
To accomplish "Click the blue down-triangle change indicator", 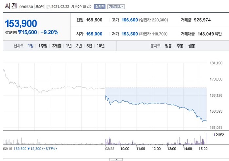I will [x=20, y=33].
